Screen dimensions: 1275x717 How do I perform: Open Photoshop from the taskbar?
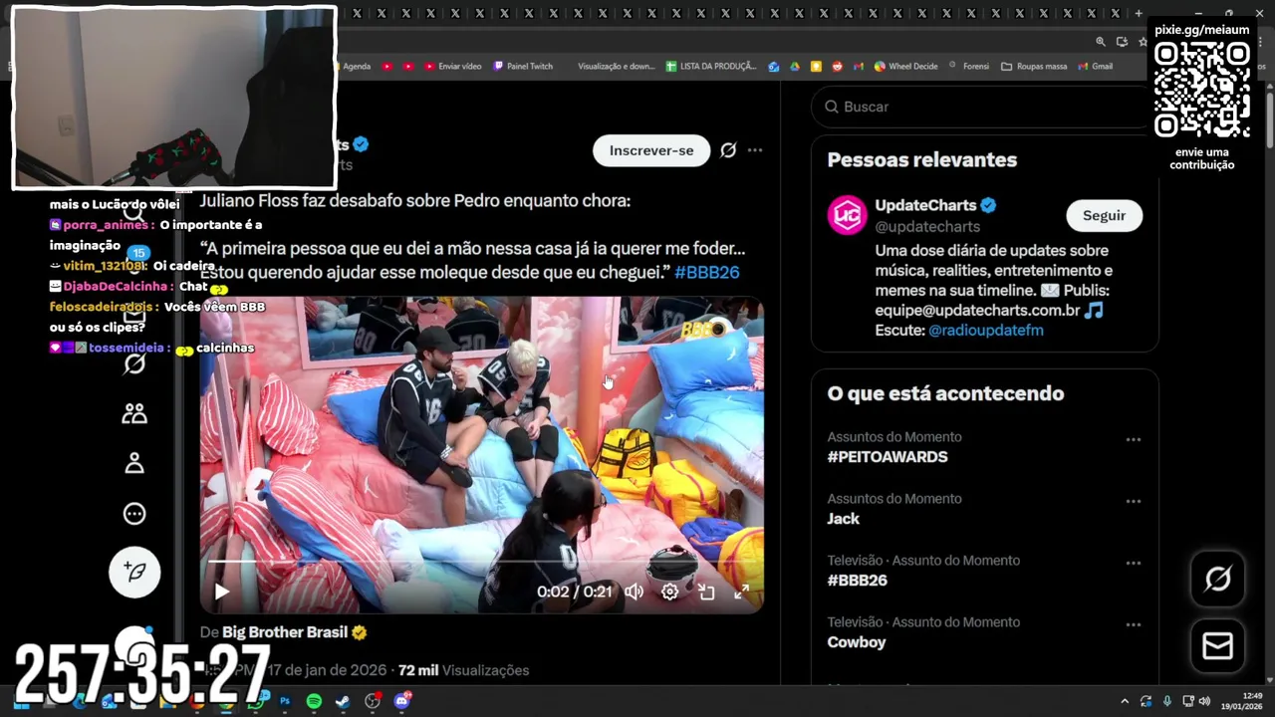(x=285, y=701)
